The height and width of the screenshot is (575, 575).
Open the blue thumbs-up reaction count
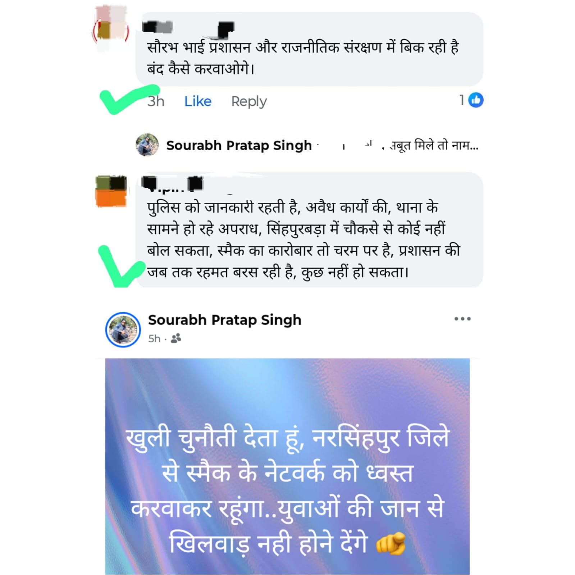coord(471,100)
